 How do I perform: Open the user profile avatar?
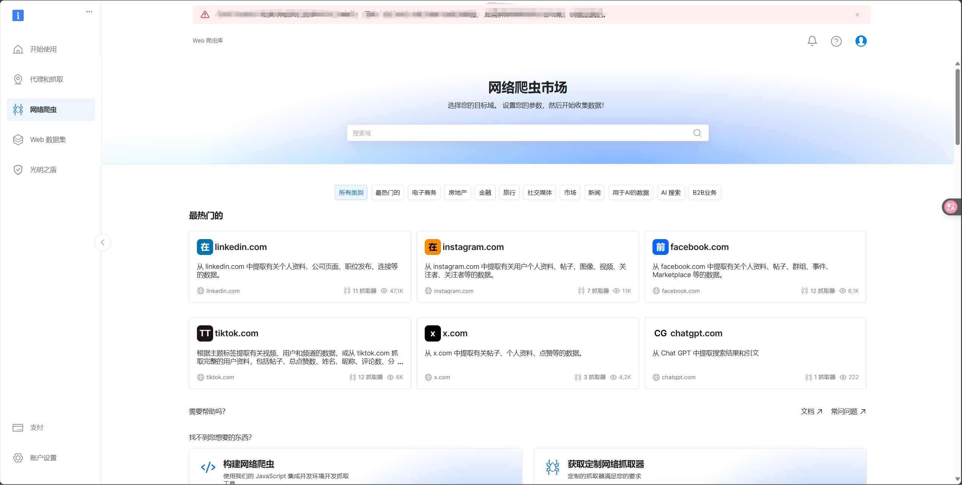(861, 41)
